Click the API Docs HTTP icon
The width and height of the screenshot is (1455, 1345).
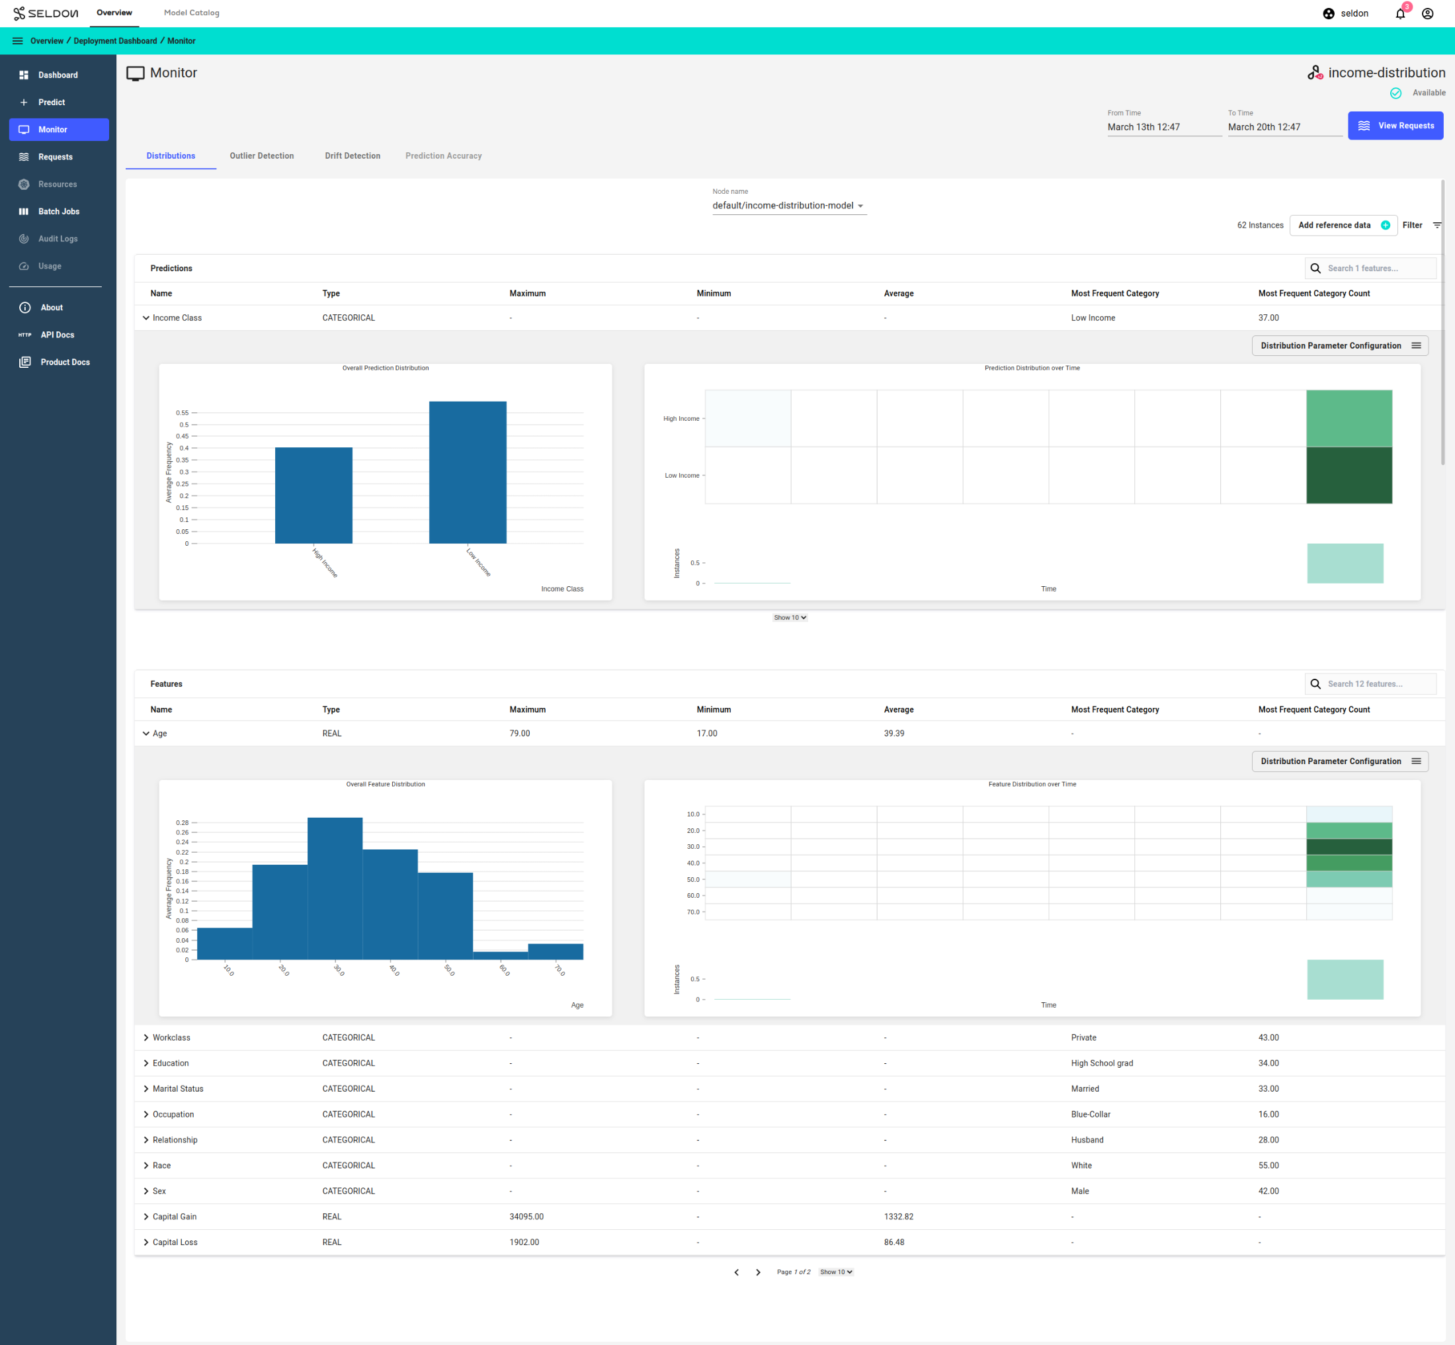(x=24, y=335)
